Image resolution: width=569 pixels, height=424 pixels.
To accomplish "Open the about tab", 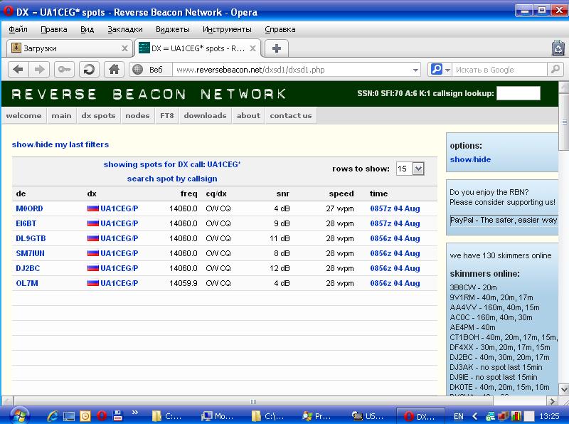I will coord(248,116).
